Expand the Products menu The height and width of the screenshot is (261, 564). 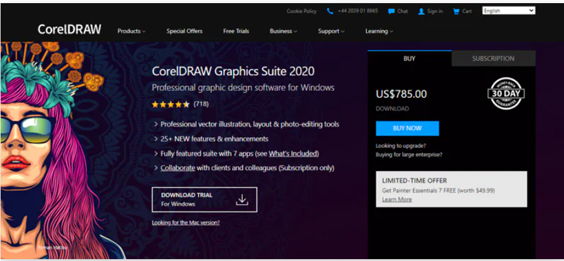click(131, 31)
